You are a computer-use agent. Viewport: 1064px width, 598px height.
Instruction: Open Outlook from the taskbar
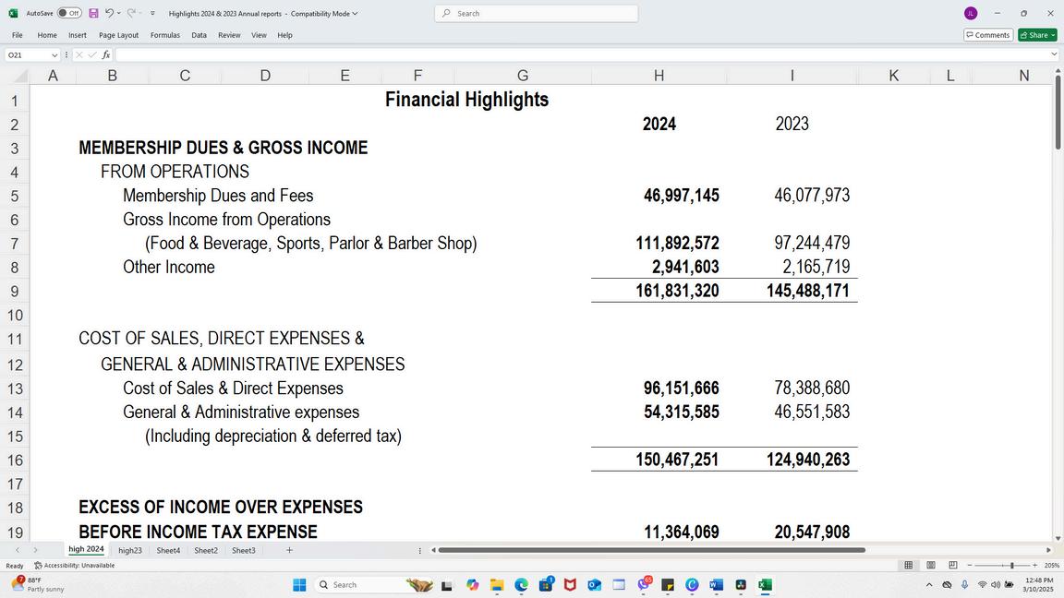pyautogui.click(x=595, y=585)
